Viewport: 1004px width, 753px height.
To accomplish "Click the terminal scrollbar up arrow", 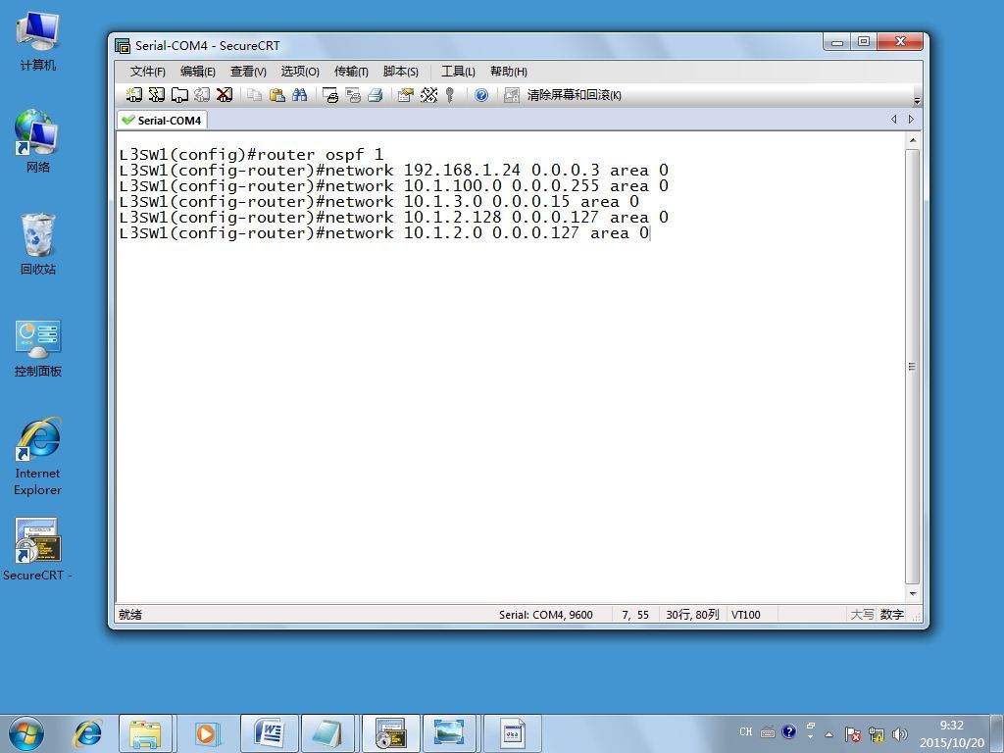I will 913,140.
